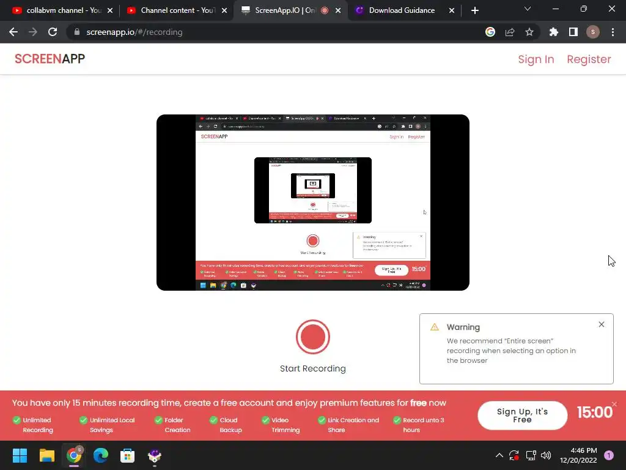This screenshot has width=626, height=470.
Task: Minimize the Chrome window
Action: point(555,9)
